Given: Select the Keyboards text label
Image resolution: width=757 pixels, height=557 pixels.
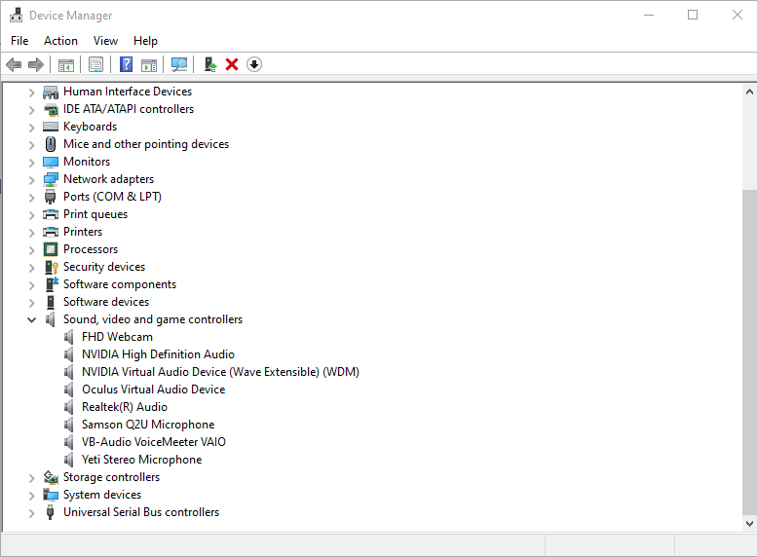Looking at the screenshot, I should 91,127.
